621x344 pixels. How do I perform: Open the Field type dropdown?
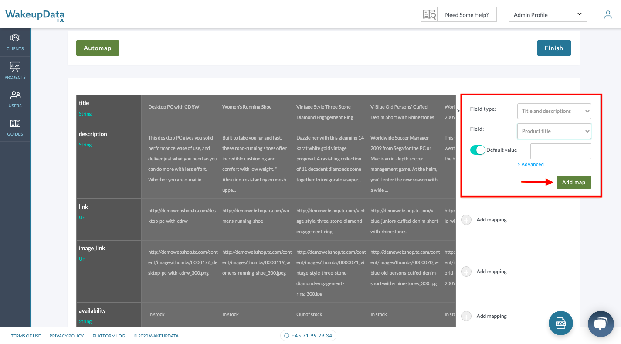tap(554, 111)
